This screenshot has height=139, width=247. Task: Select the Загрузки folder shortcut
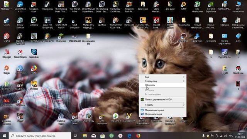[x=197, y=38]
